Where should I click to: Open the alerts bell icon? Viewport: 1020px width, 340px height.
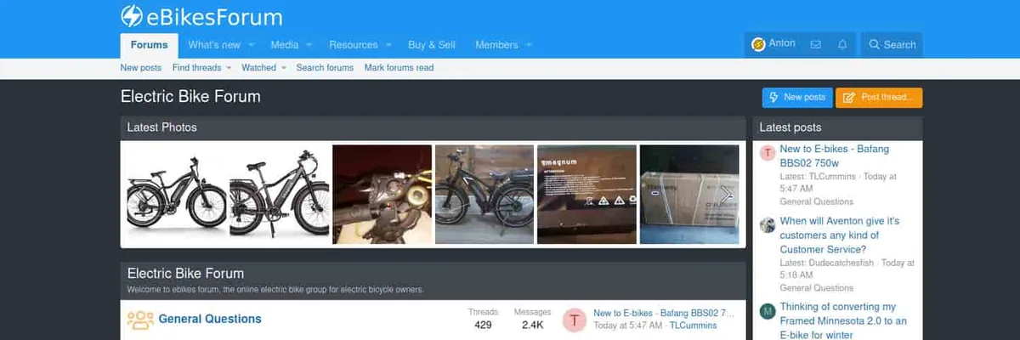(842, 44)
